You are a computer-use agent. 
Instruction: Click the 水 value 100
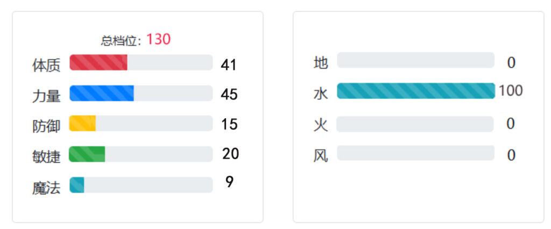pyautogui.click(x=511, y=91)
